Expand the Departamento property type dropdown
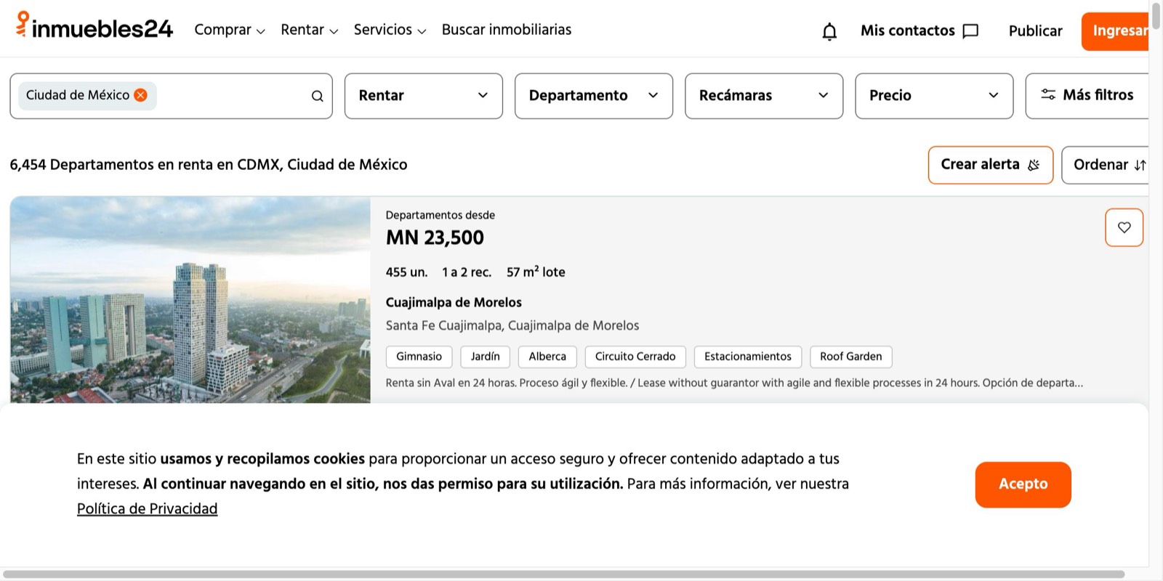The height and width of the screenshot is (581, 1163). (593, 96)
